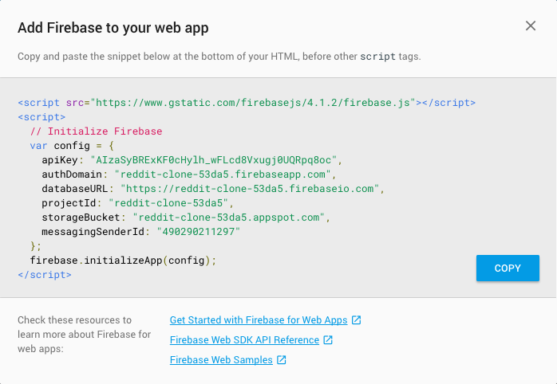
Task: Click external-link icon beside Web Samples
Action: [282, 359]
